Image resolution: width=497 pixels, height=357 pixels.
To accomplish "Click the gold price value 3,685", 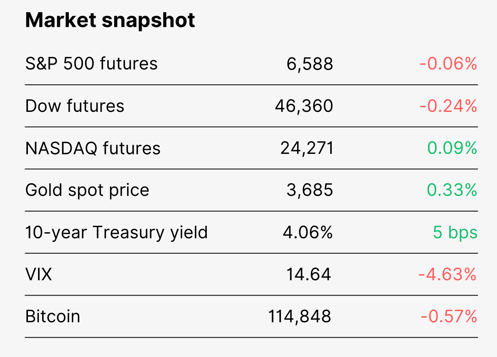I will pyautogui.click(x=310, y=191).
